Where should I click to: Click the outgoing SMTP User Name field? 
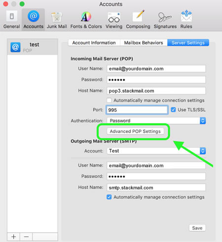pyautogui.click(x=156, y=165)
